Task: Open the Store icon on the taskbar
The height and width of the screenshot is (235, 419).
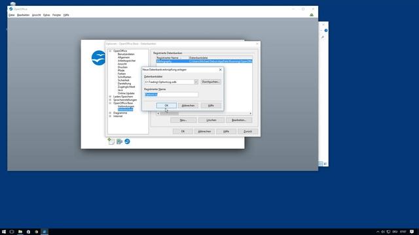Action: point(28,232)
